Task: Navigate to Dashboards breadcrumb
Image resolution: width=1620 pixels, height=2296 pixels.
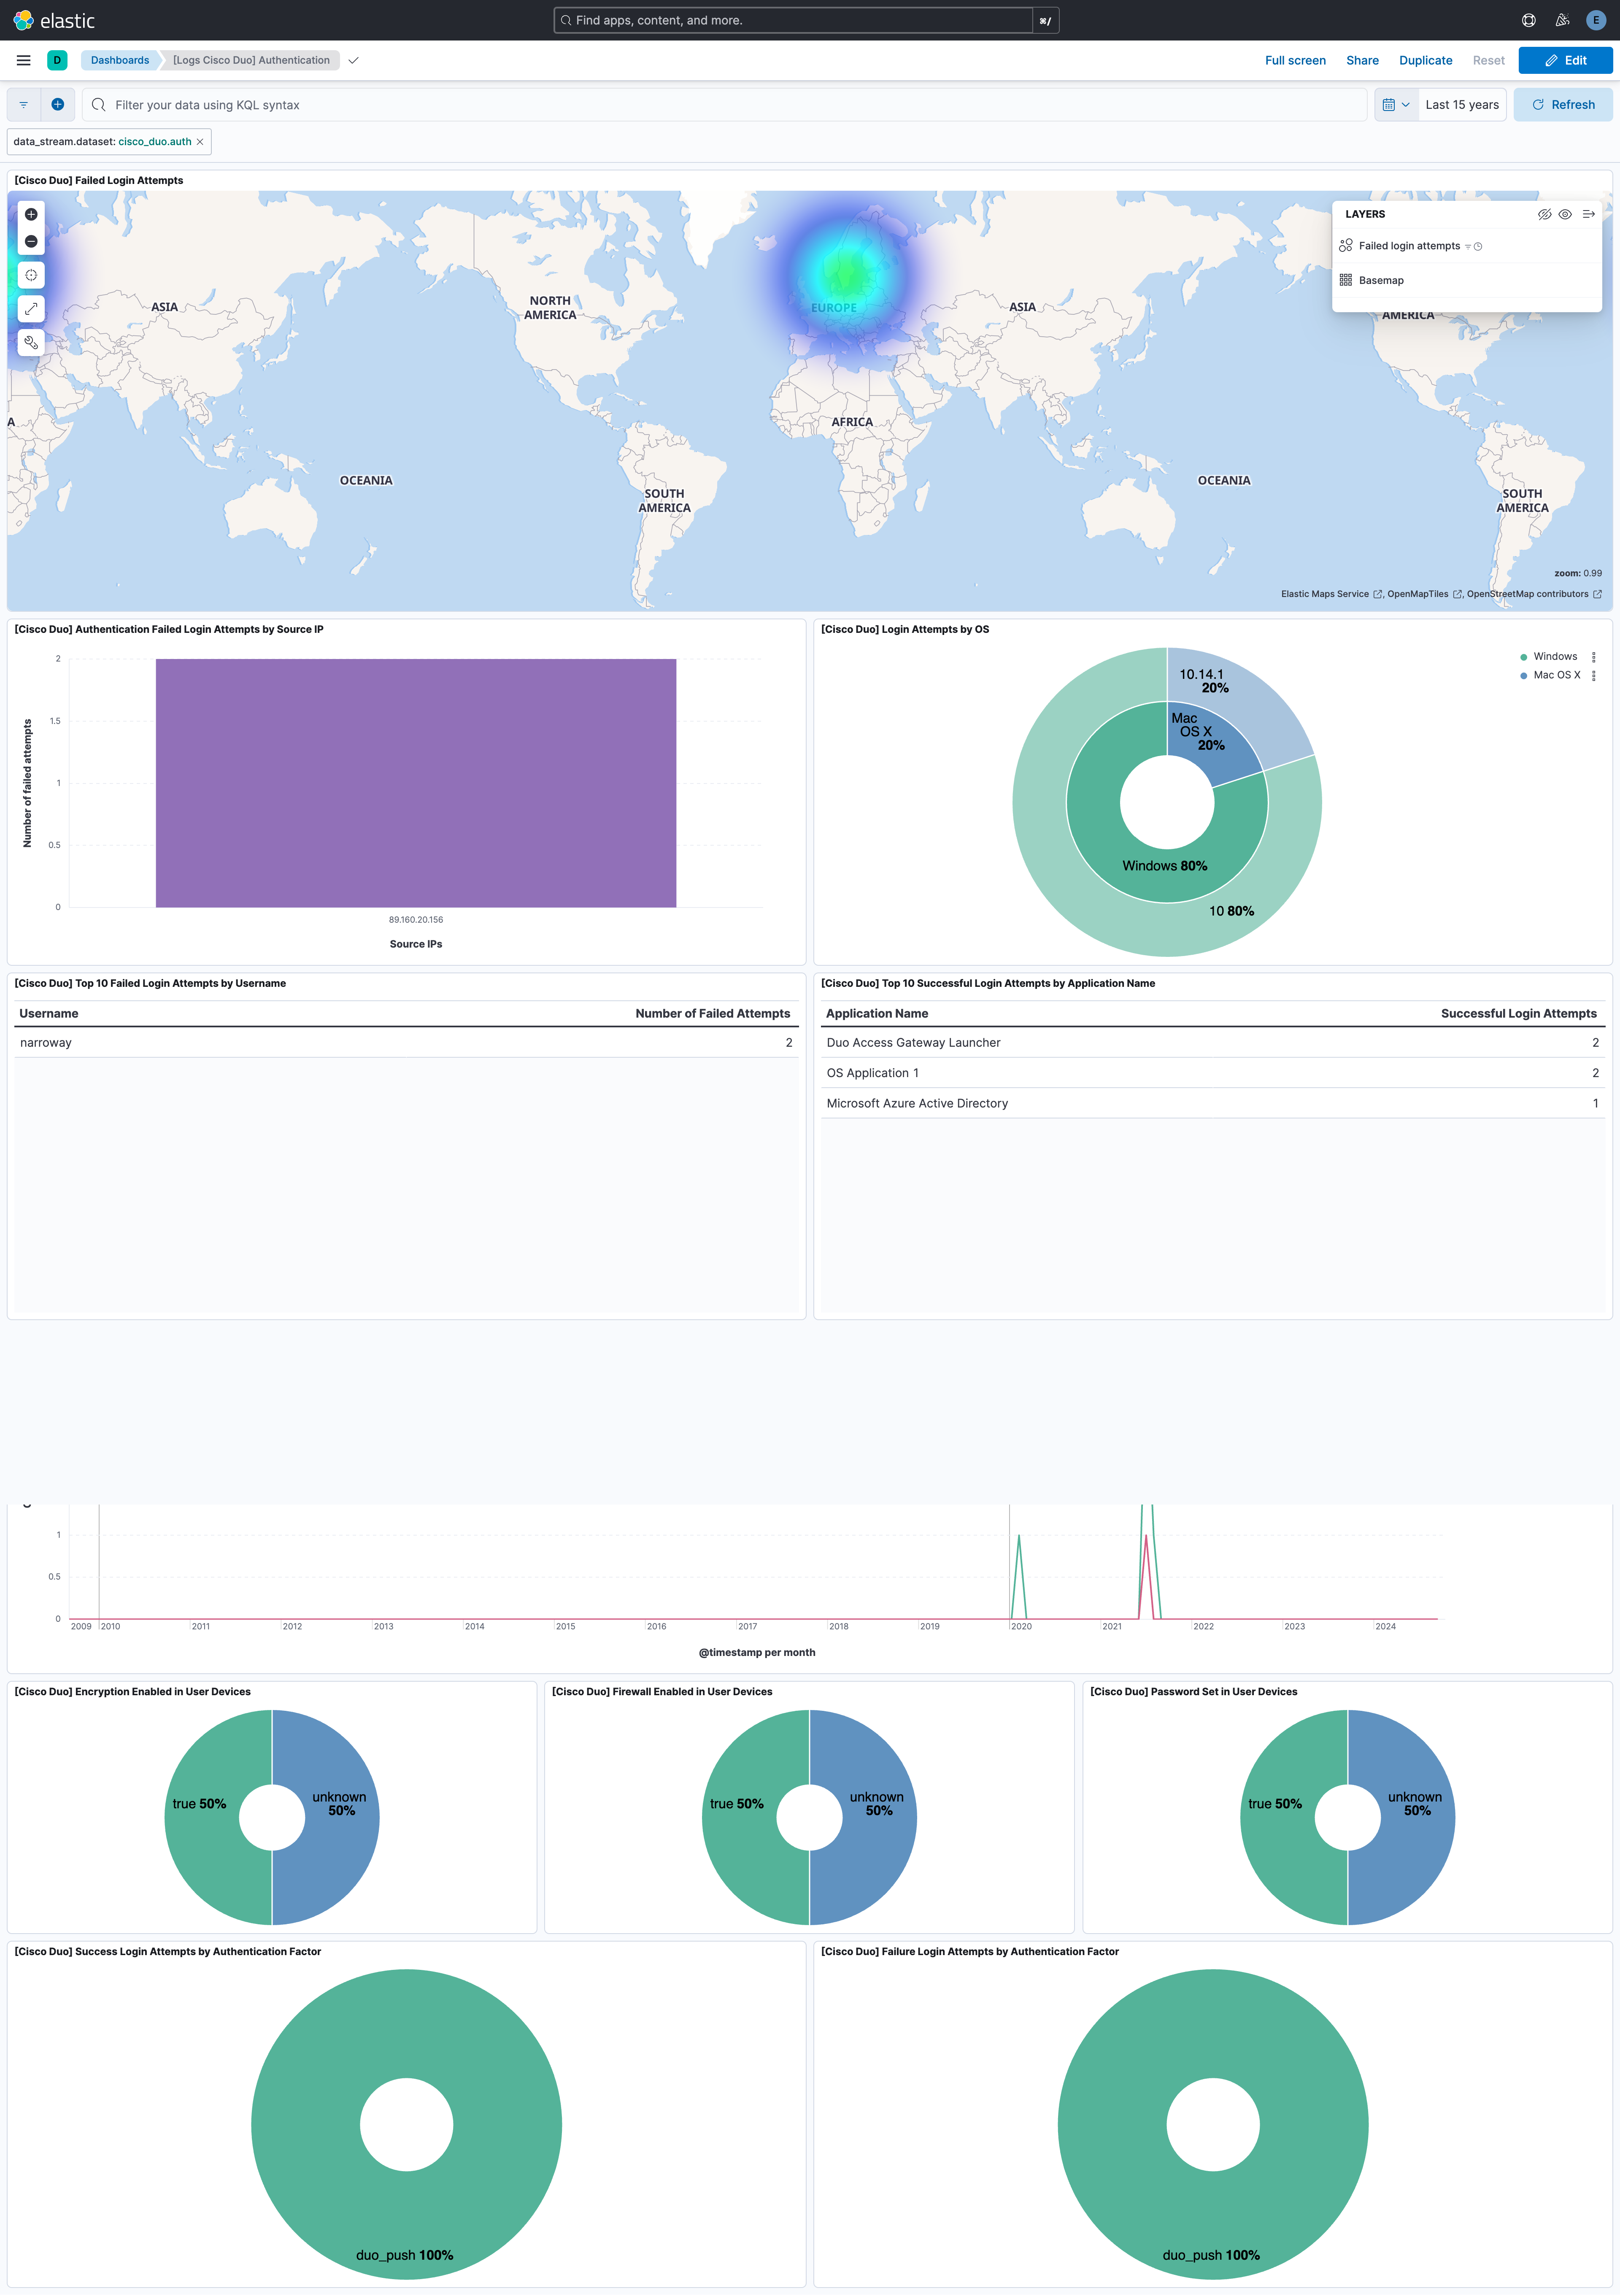Action: pos(119,60)
